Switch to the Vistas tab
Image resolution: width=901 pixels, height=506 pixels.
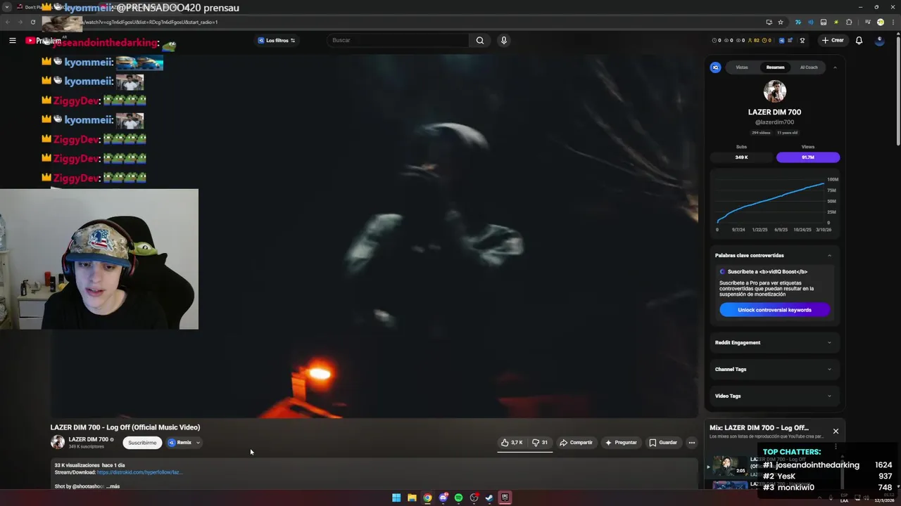click(742, 67)
